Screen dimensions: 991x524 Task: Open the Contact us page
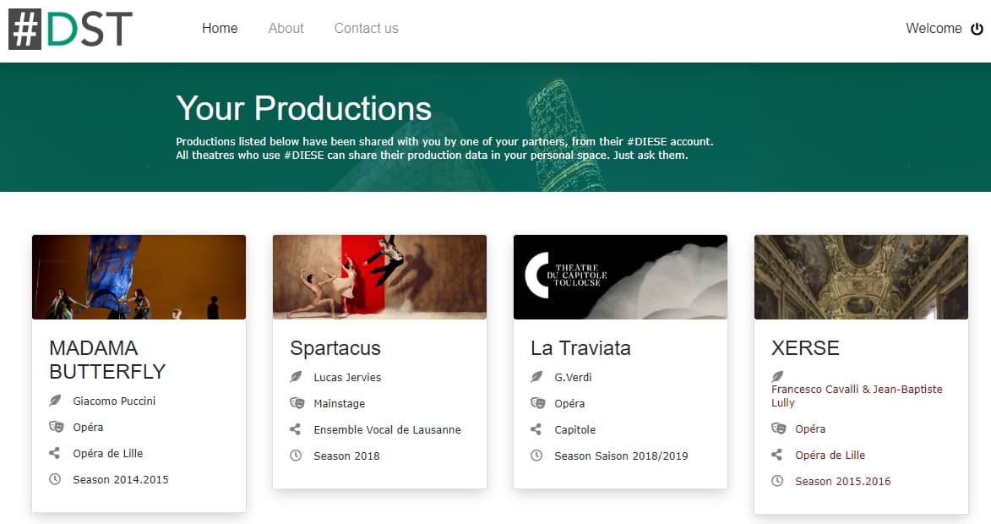click(366, 29)
